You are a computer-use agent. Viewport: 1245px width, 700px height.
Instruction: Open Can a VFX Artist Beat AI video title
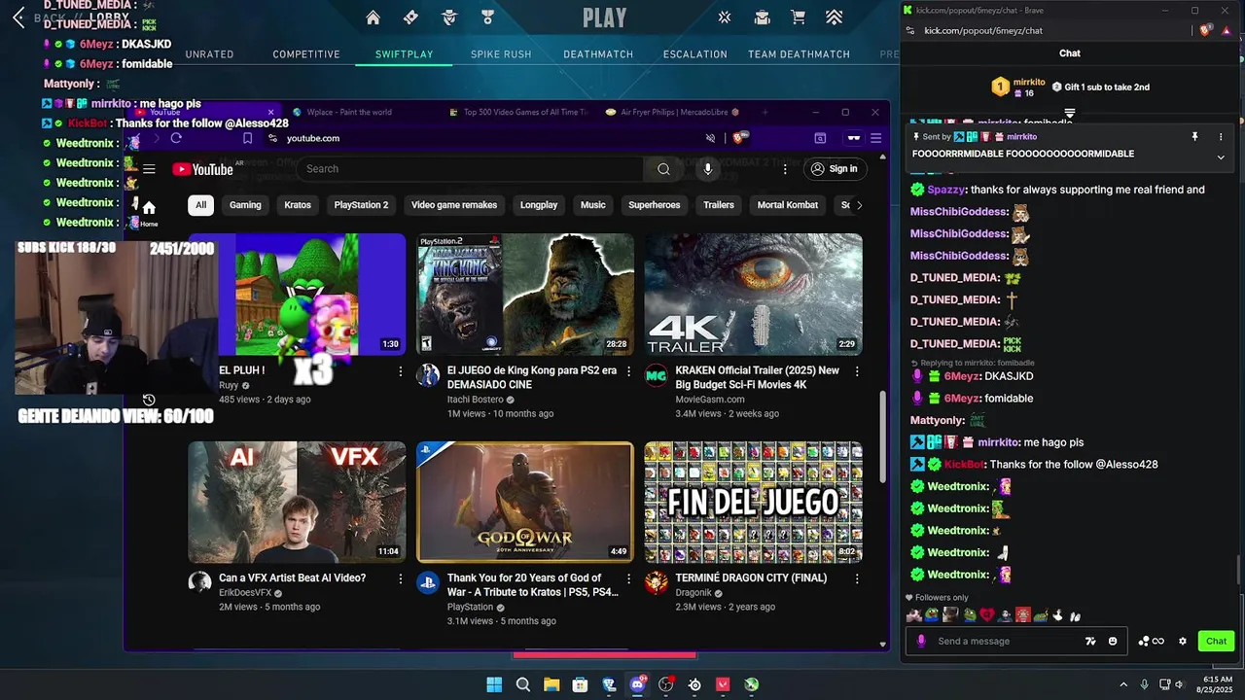292,577
